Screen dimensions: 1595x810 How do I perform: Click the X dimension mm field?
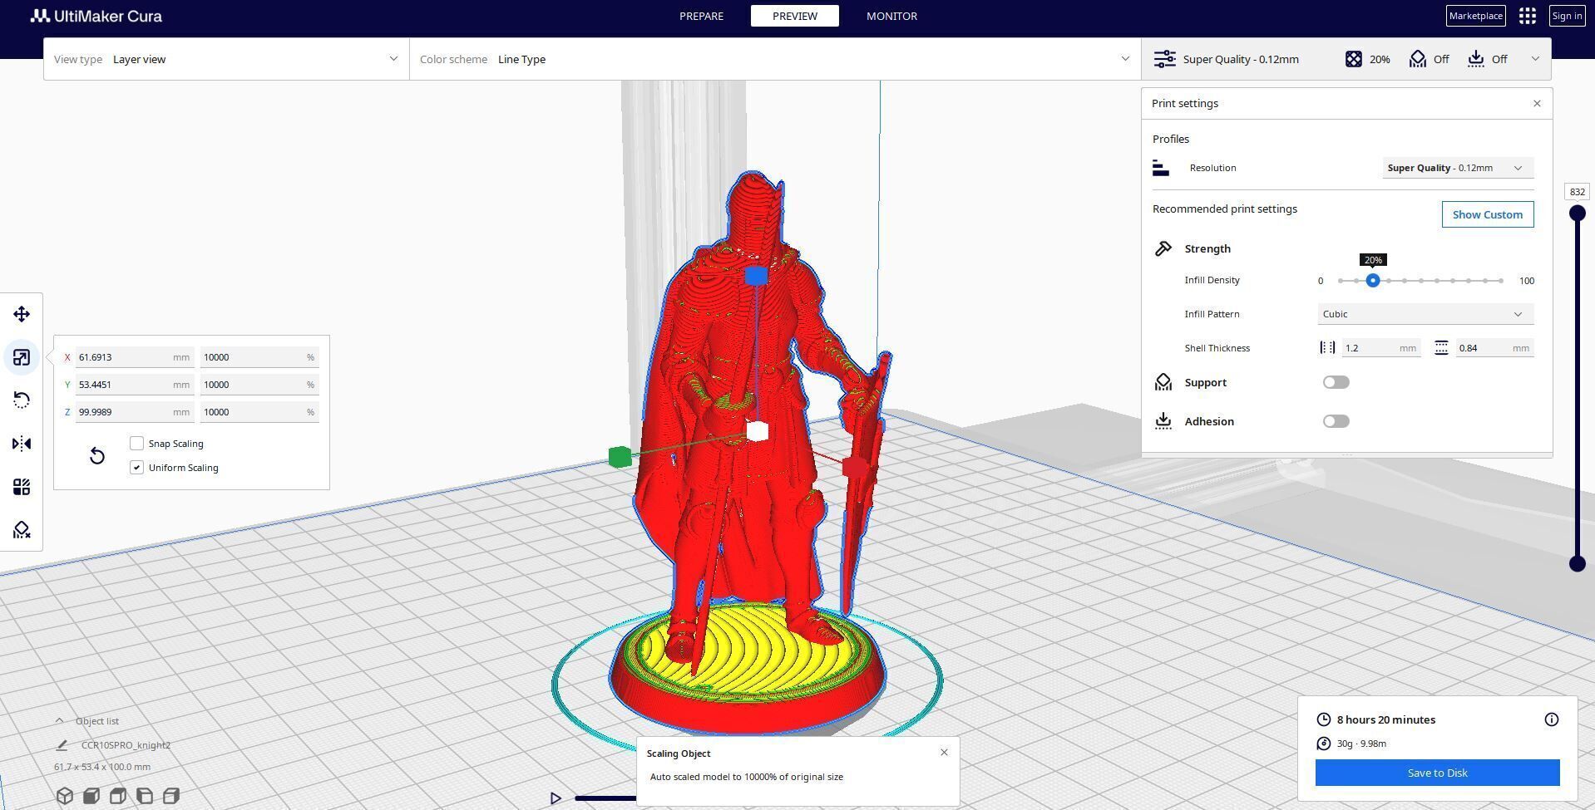point(135,357)
